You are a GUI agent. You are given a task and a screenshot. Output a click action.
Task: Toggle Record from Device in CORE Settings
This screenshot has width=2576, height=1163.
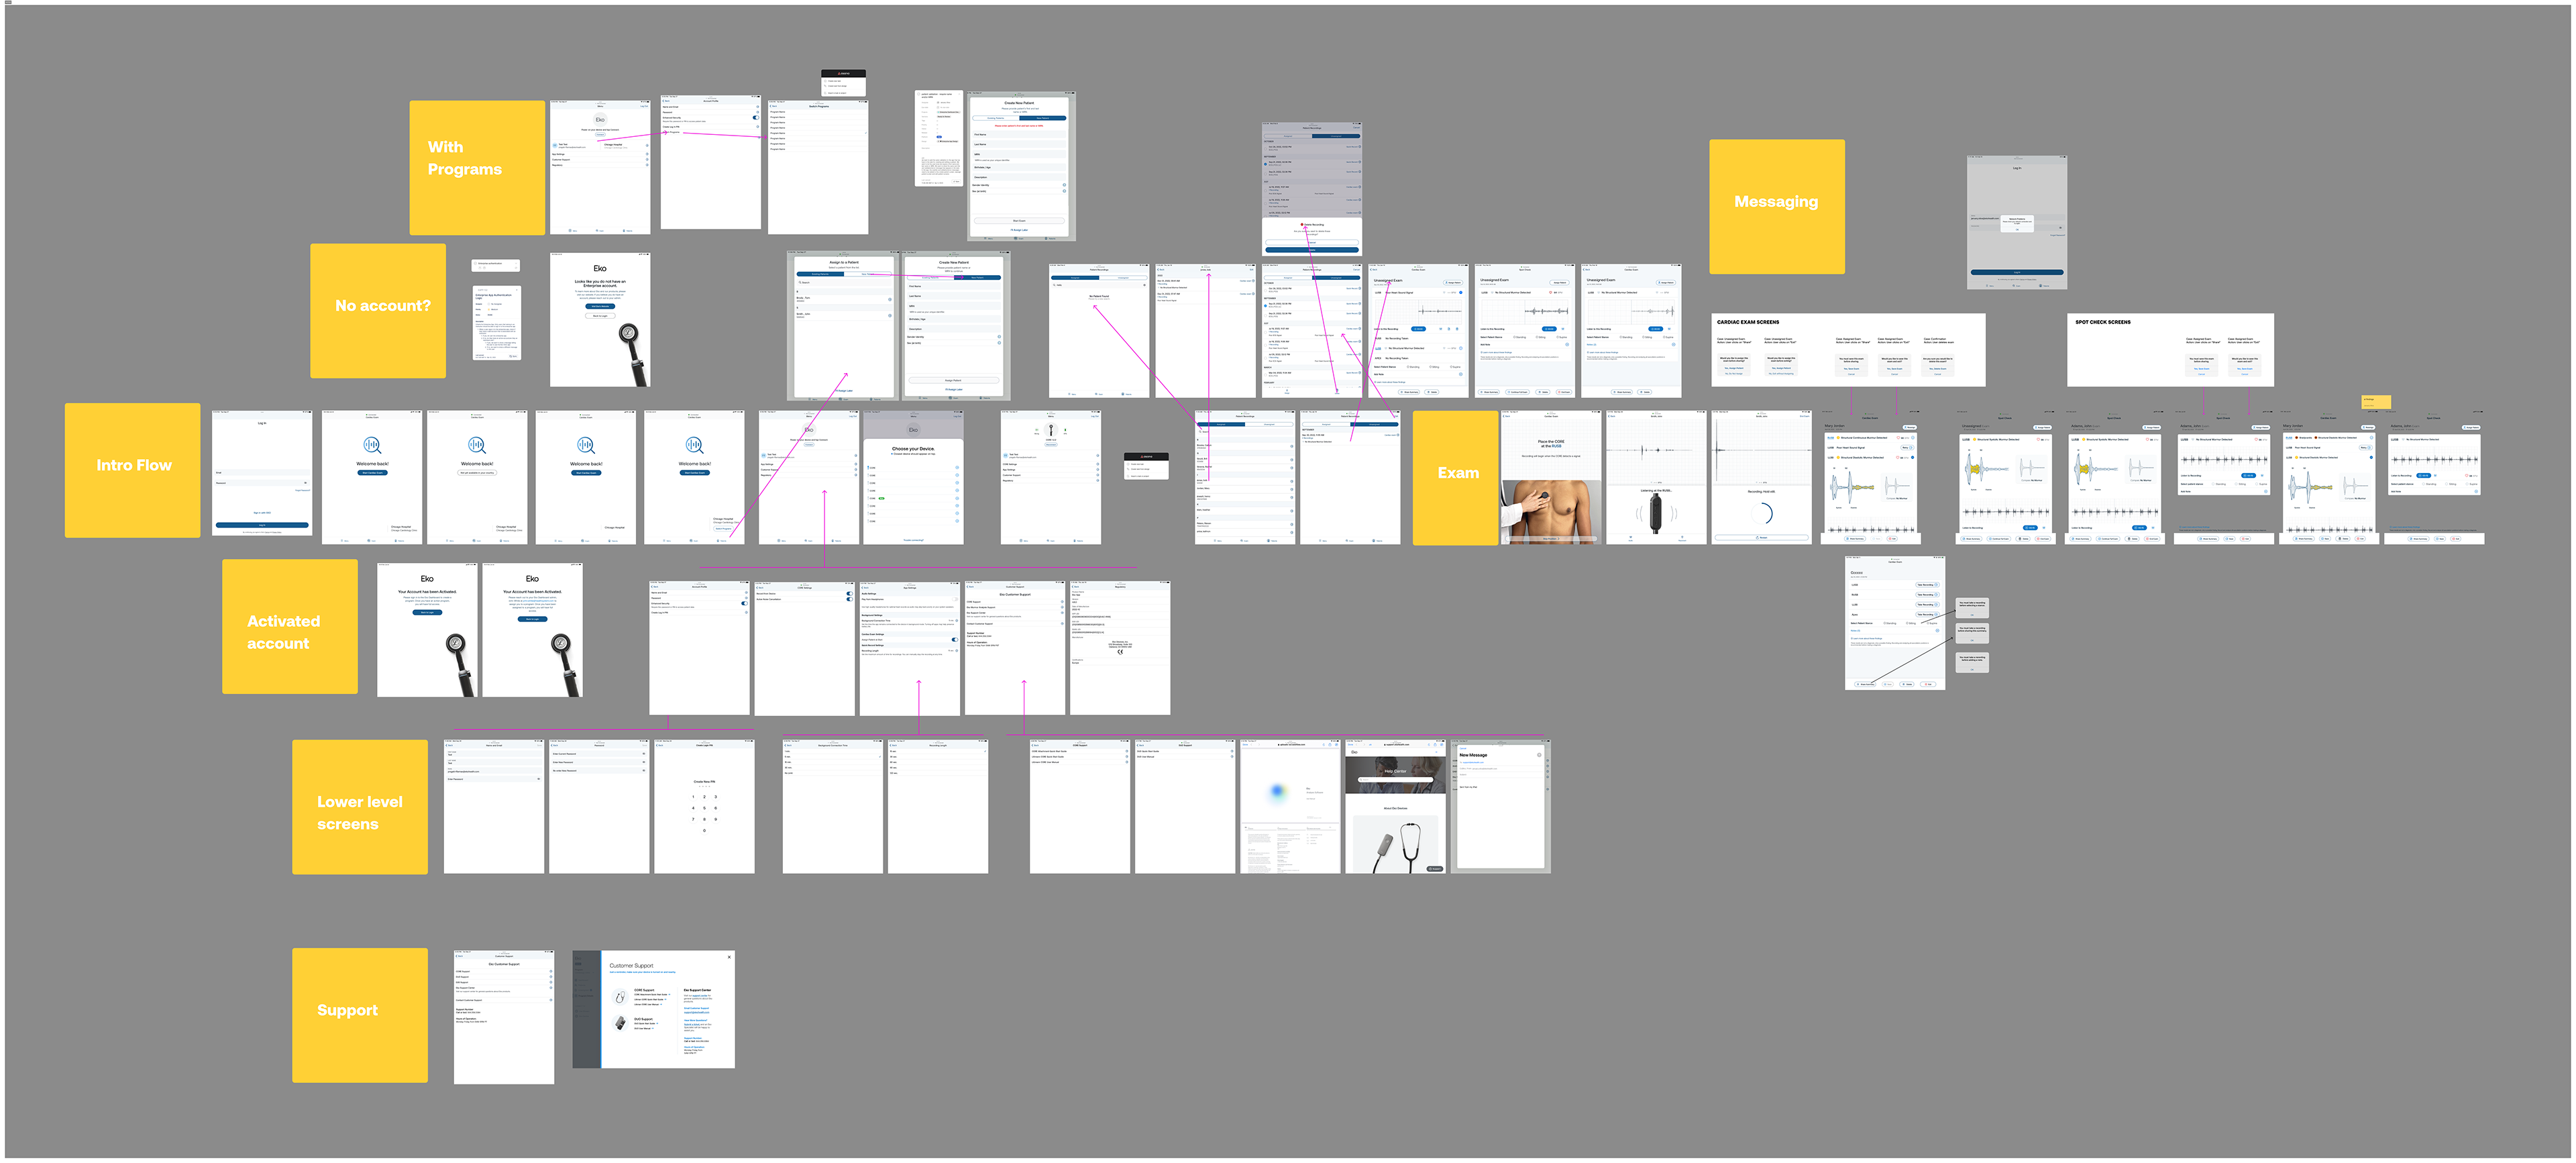[x=849, y=594]
